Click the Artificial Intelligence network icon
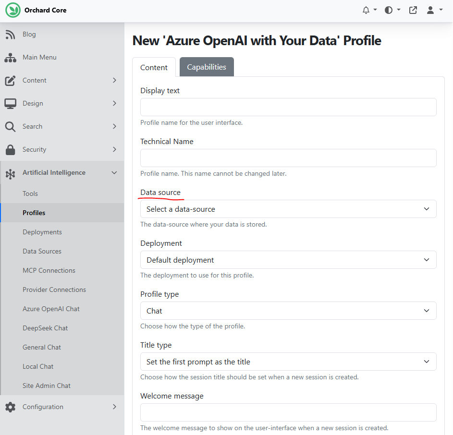Image resolution: width=453 pixels, height=435 pixels. pyautogui.click(x=11, y=174)
